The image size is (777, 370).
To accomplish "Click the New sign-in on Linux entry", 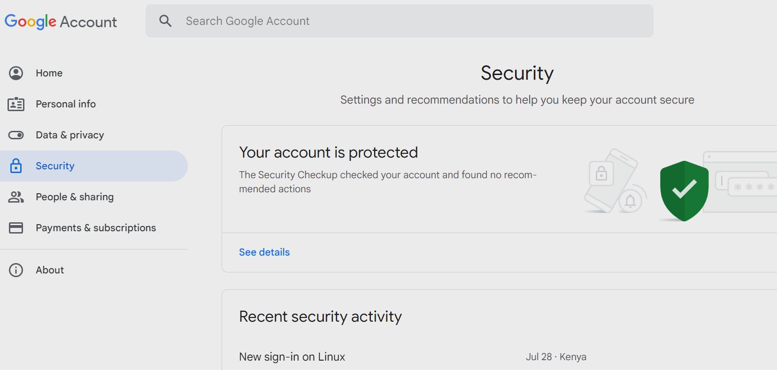I will (x=292, y=356).
